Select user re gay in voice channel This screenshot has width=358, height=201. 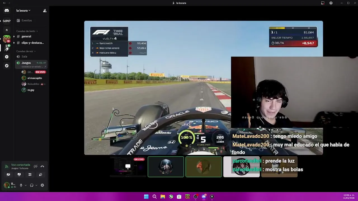coord(34,90)
